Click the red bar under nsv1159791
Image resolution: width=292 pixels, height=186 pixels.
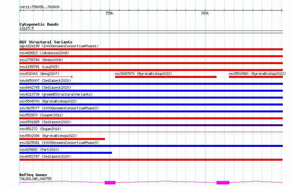point(151,70)
